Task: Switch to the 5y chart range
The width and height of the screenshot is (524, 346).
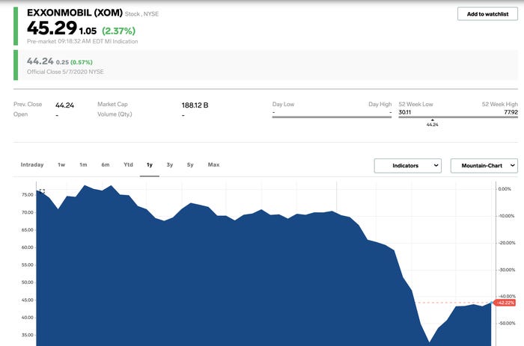Action: pos(190,165)
